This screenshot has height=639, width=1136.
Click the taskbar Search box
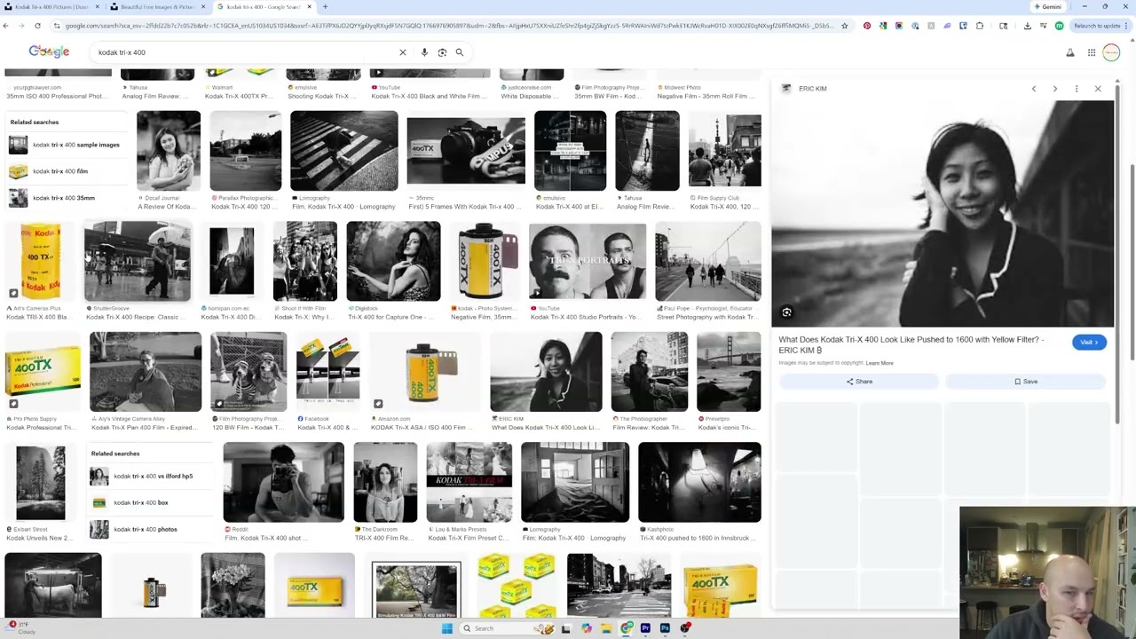(x=507, y=628)
